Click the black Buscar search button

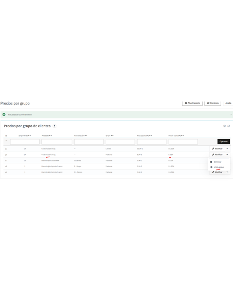224,142
